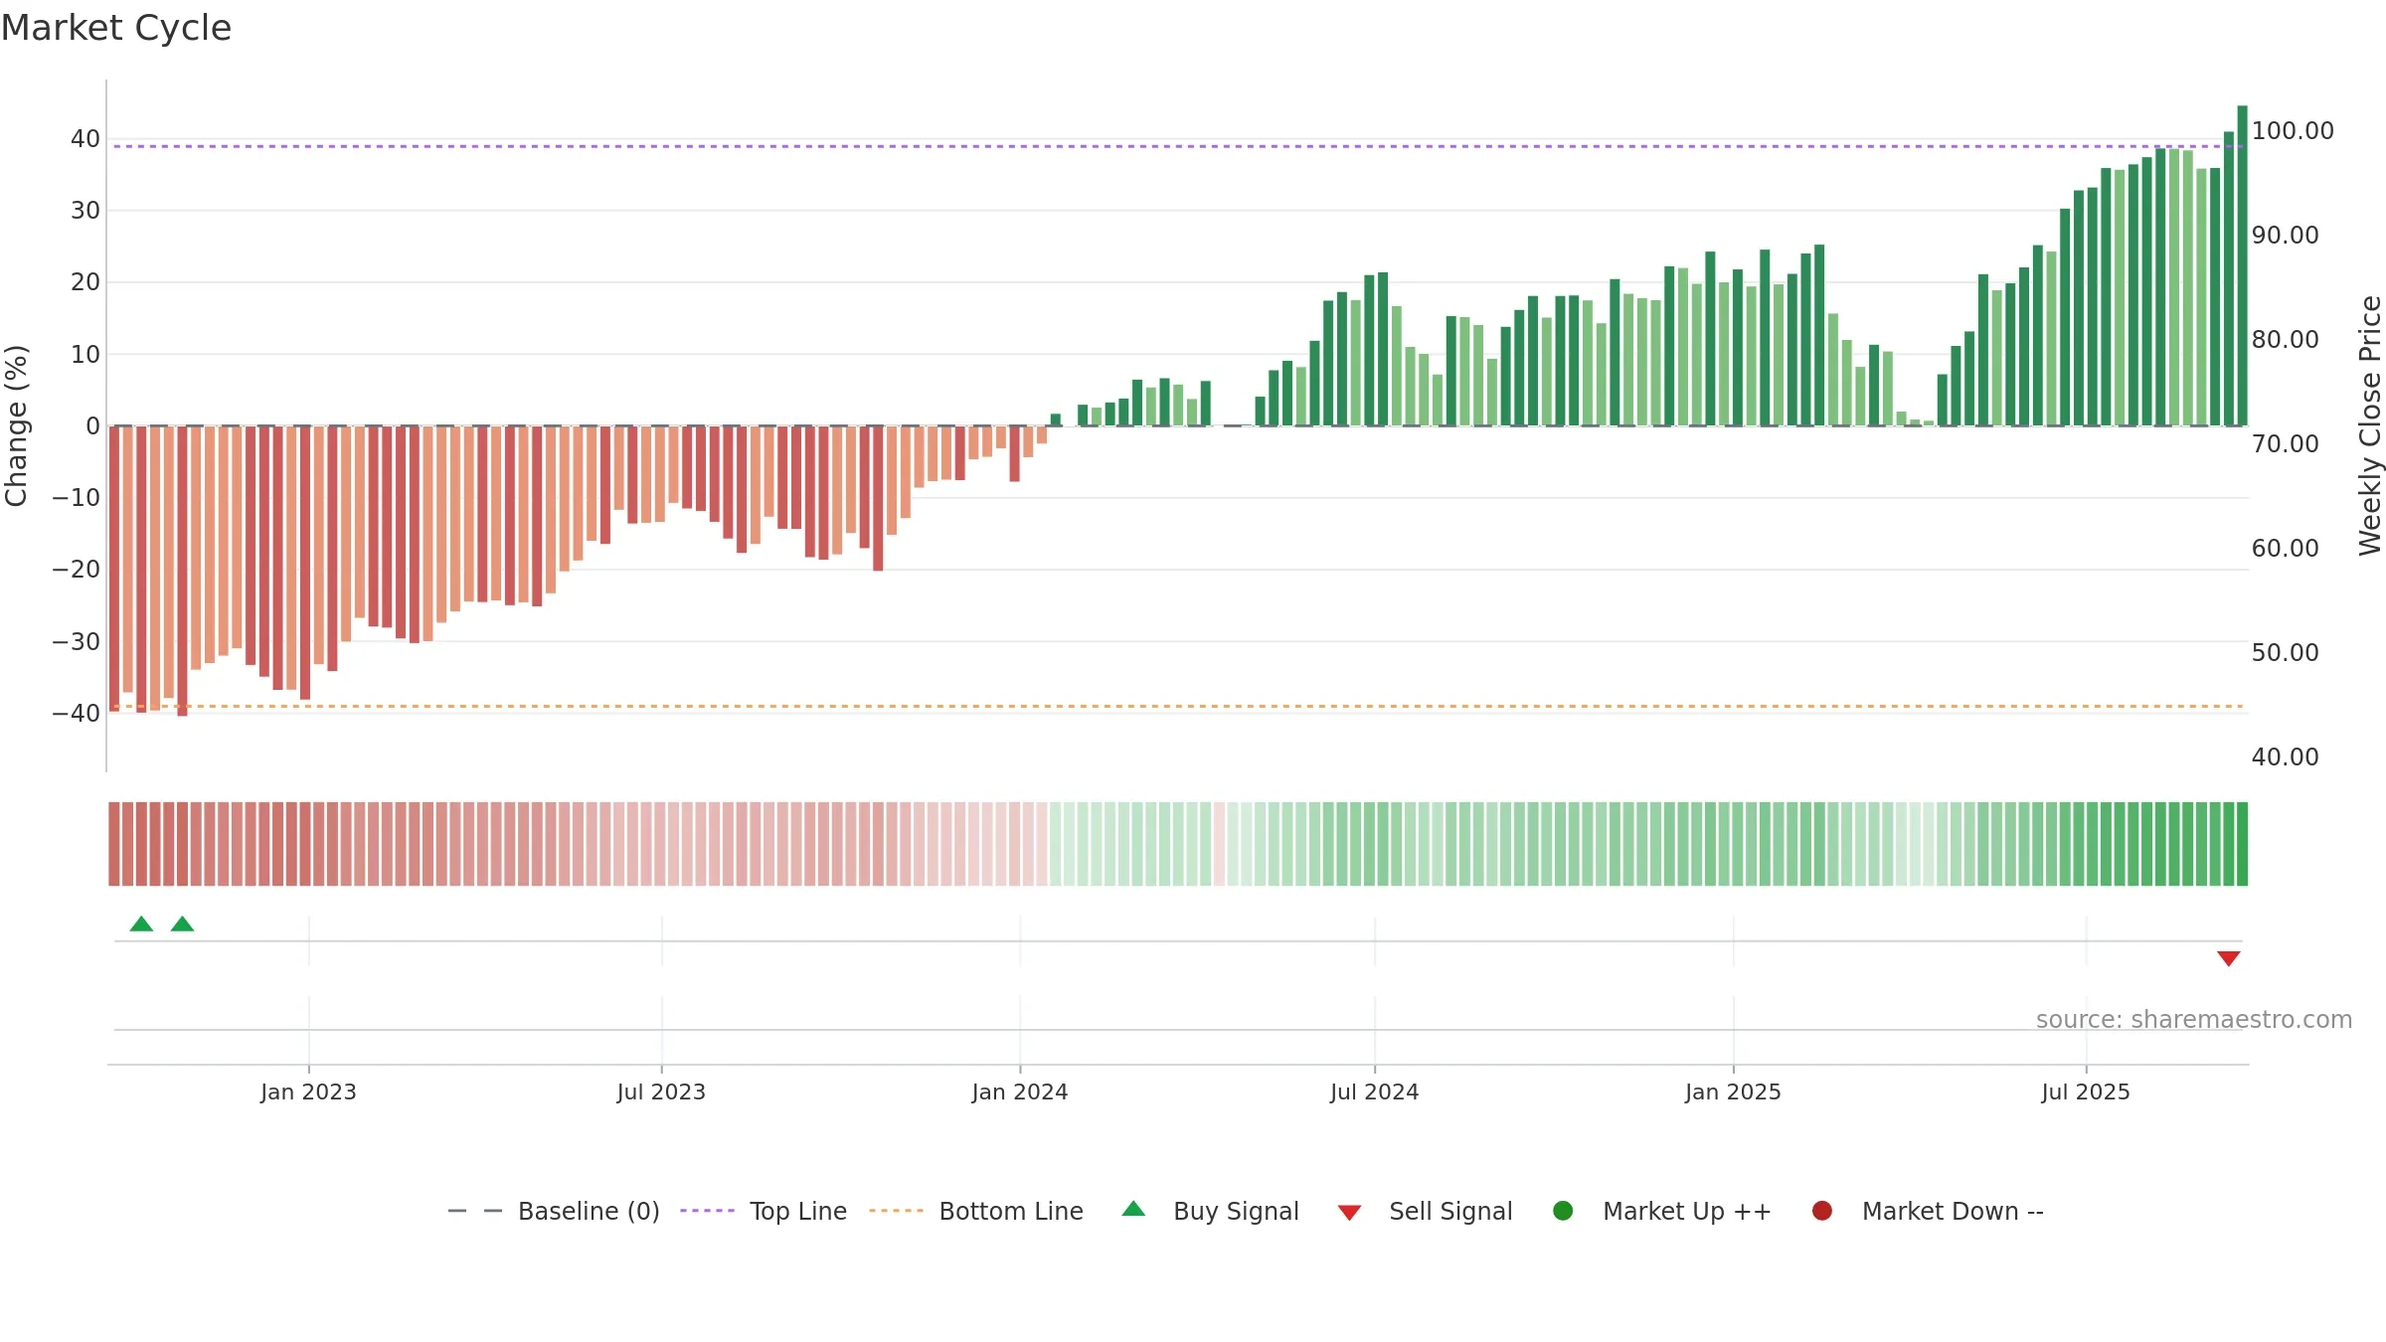Click the source: sharemaestro.com text
The height and width of the screenshot is (1342, 2386).
point(2194,1020)
